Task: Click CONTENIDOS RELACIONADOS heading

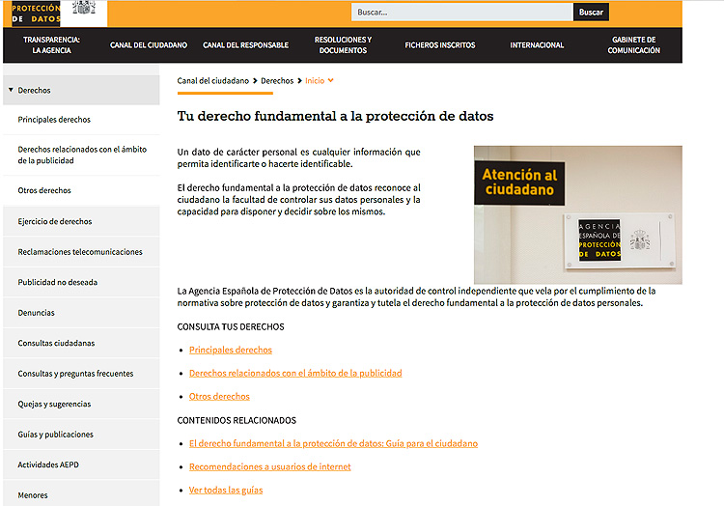Action: (x=237, y=421)
